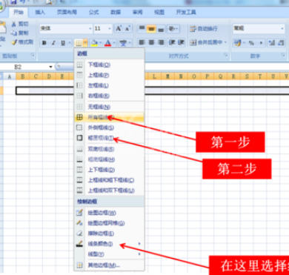Open the Name Box dropdown arrow
This screenshot has width=289, height=275.
click(x=51, y=67)
